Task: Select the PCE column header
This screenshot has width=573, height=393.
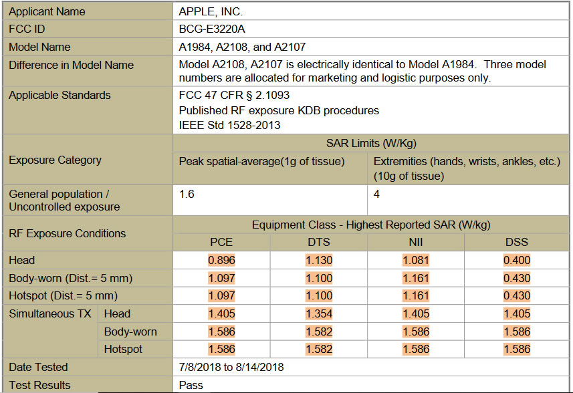Action: coord(221,242)
